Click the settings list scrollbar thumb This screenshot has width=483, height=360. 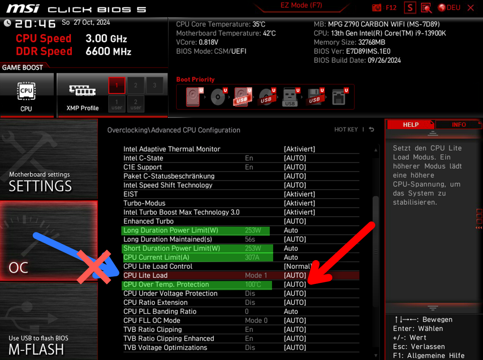click(376, 252)
